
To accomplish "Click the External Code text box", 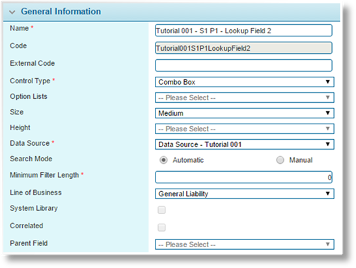I will pos(243,65).
